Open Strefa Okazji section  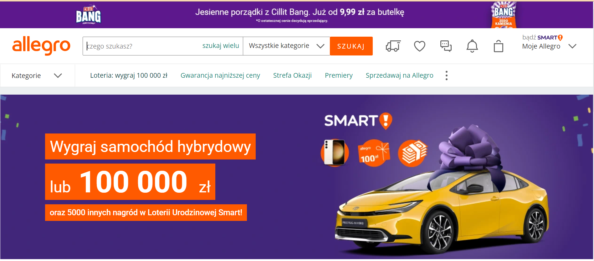(292, 76)
